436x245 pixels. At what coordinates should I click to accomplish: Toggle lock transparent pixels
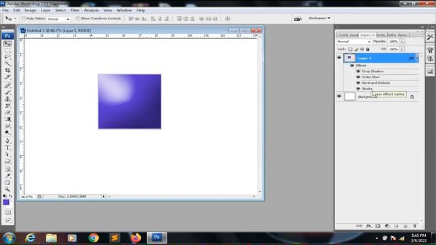click(350, 49)
